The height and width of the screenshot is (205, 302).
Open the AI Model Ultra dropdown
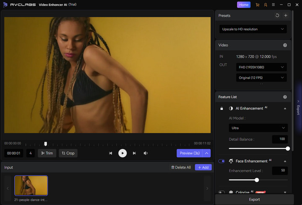click(x=258, y=128)
